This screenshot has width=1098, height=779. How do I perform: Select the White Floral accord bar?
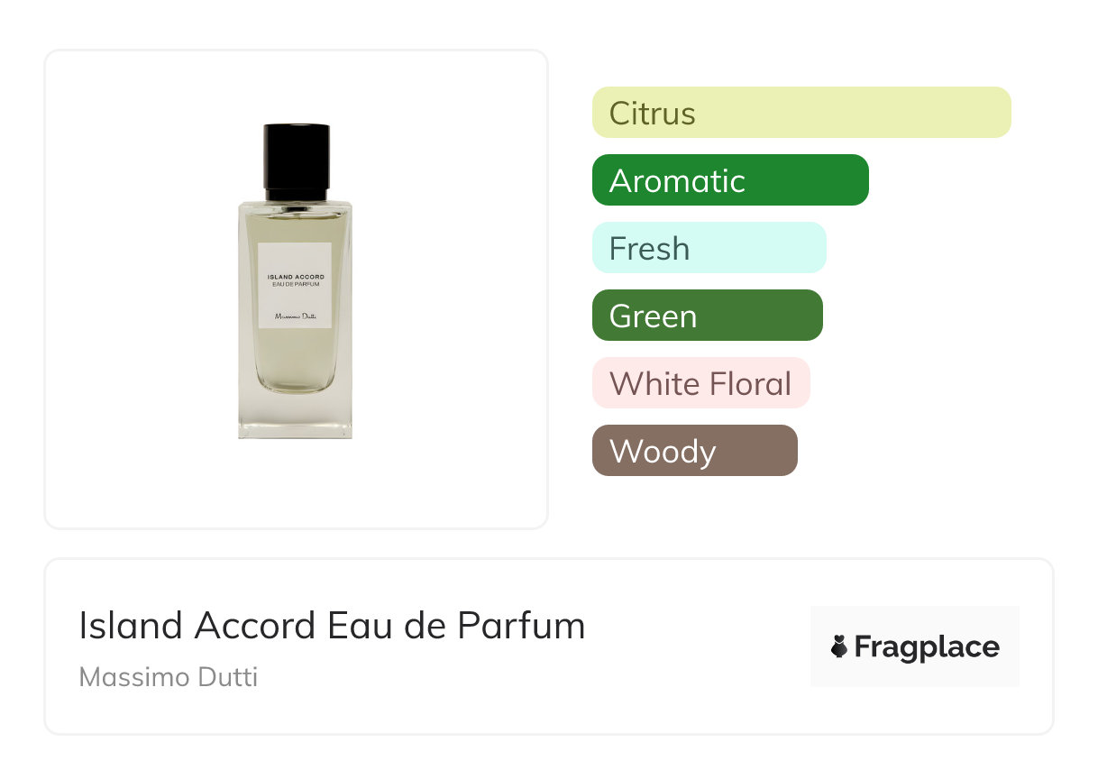coord(701,383)
